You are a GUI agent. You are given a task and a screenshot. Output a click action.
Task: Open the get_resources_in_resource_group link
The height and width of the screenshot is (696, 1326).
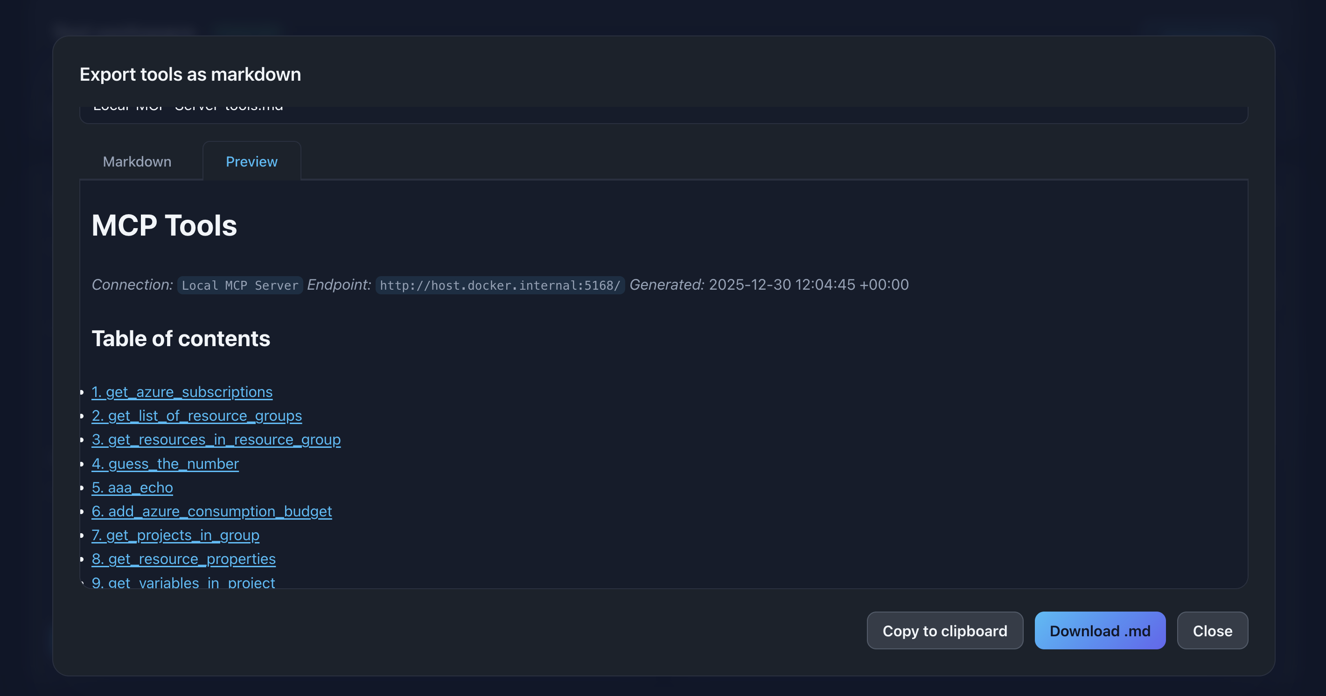216,439
